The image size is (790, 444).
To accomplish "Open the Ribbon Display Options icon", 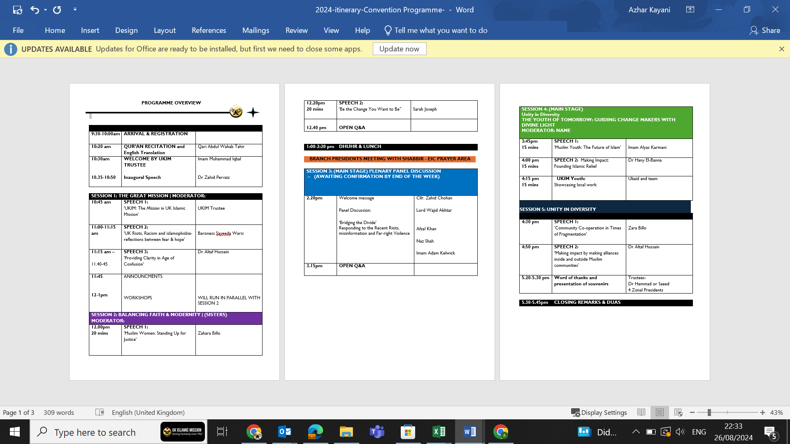I will (x=690, y=9).
